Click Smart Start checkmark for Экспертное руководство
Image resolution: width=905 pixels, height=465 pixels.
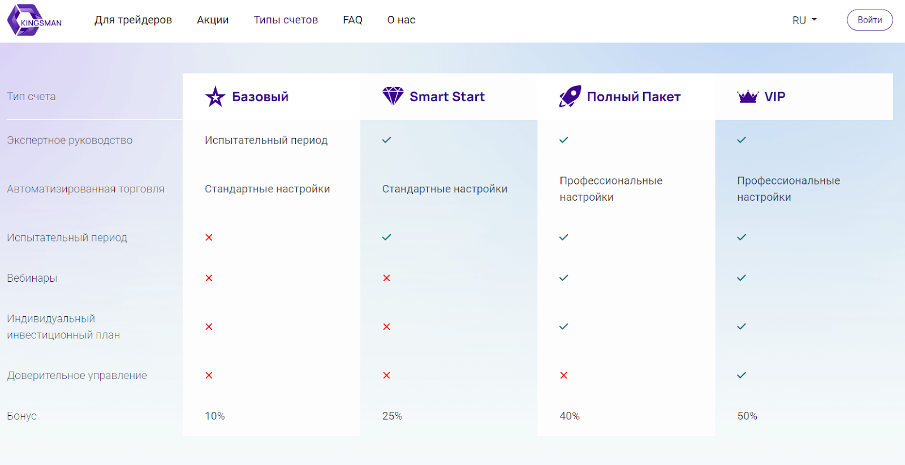[x=387, y=140]
